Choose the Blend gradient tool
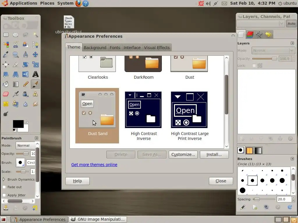Image resolution: width=298 pixels, height=223 pixels. tap(16, 84)
